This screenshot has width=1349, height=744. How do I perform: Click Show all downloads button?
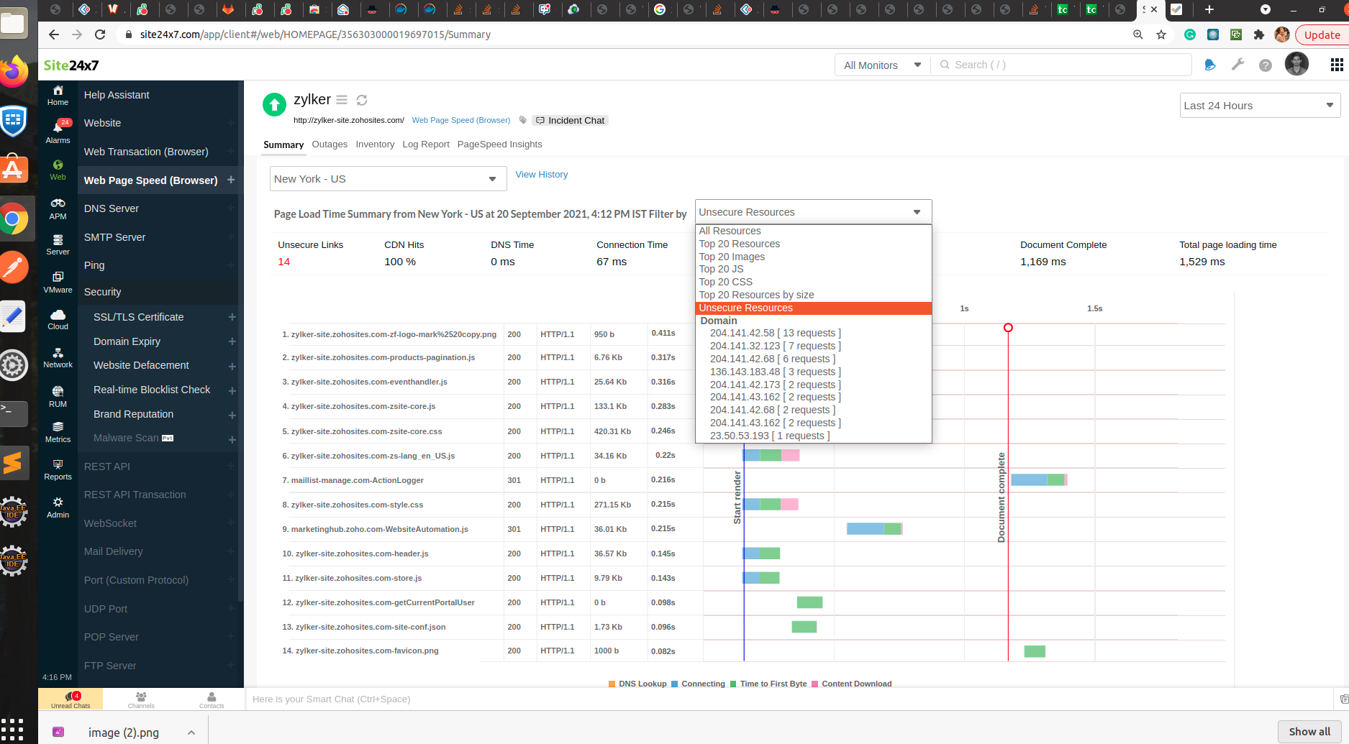[x=1309, y=732]
